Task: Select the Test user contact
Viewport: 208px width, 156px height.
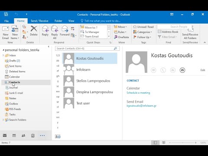Action: (x=90, y=103)
